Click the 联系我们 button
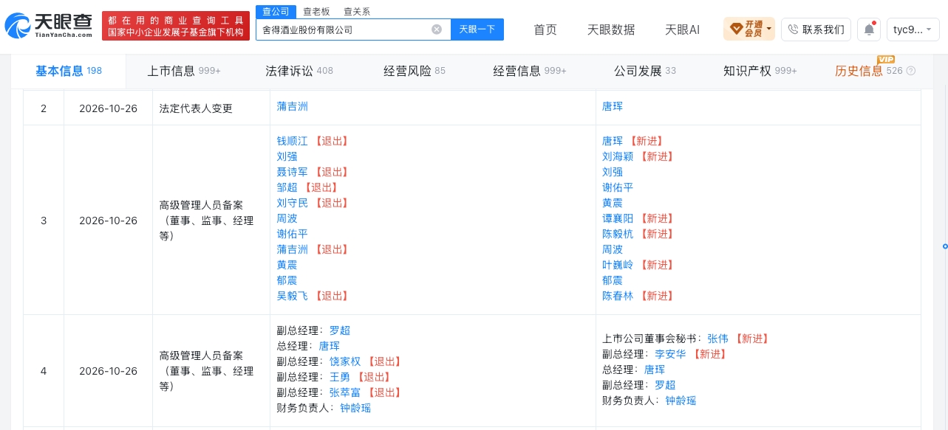 816,30
